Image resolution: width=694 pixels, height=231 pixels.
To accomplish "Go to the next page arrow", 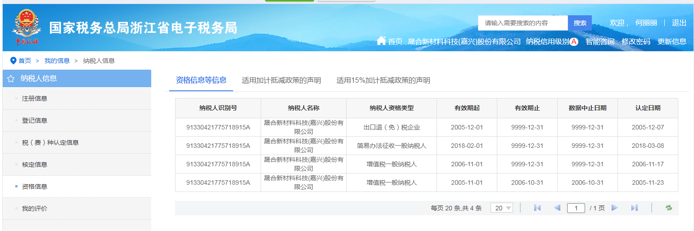I will pos(614,208).
